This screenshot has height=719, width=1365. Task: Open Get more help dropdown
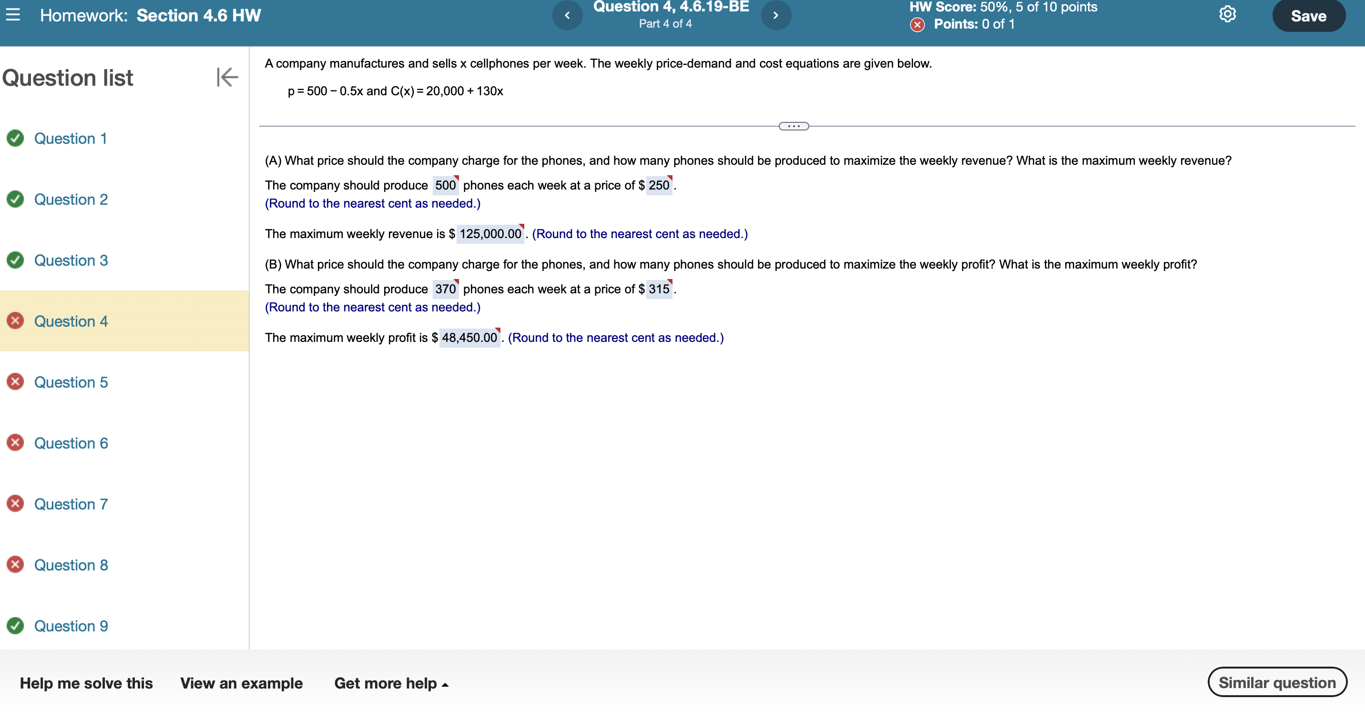pyautogui.click(x=391, y=683)
